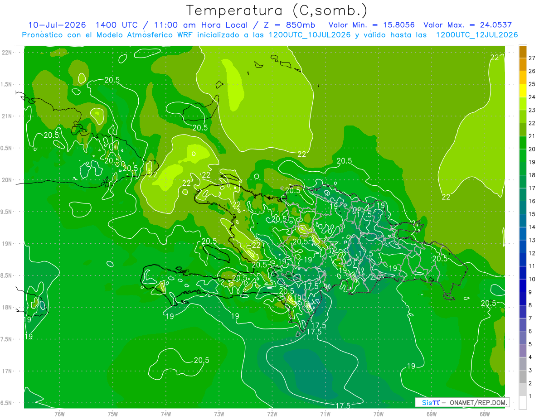Screen dimensions: 544x420
Task: Click the '20N' latitude axis label
Action: point(7,180)
